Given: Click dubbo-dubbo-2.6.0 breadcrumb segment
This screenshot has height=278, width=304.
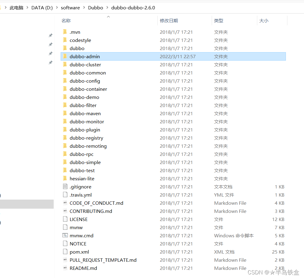Looking at the screenshot, I should (133, 8).
